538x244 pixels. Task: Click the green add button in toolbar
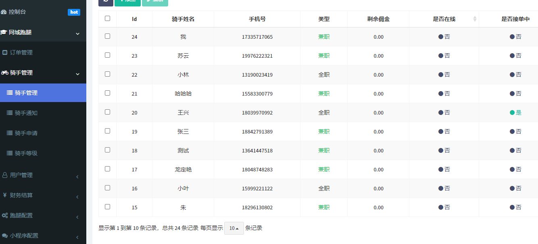[x=127, y=1]
